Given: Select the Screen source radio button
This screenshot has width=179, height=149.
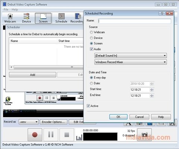Looking at the screenshot, I should point(91,43).
